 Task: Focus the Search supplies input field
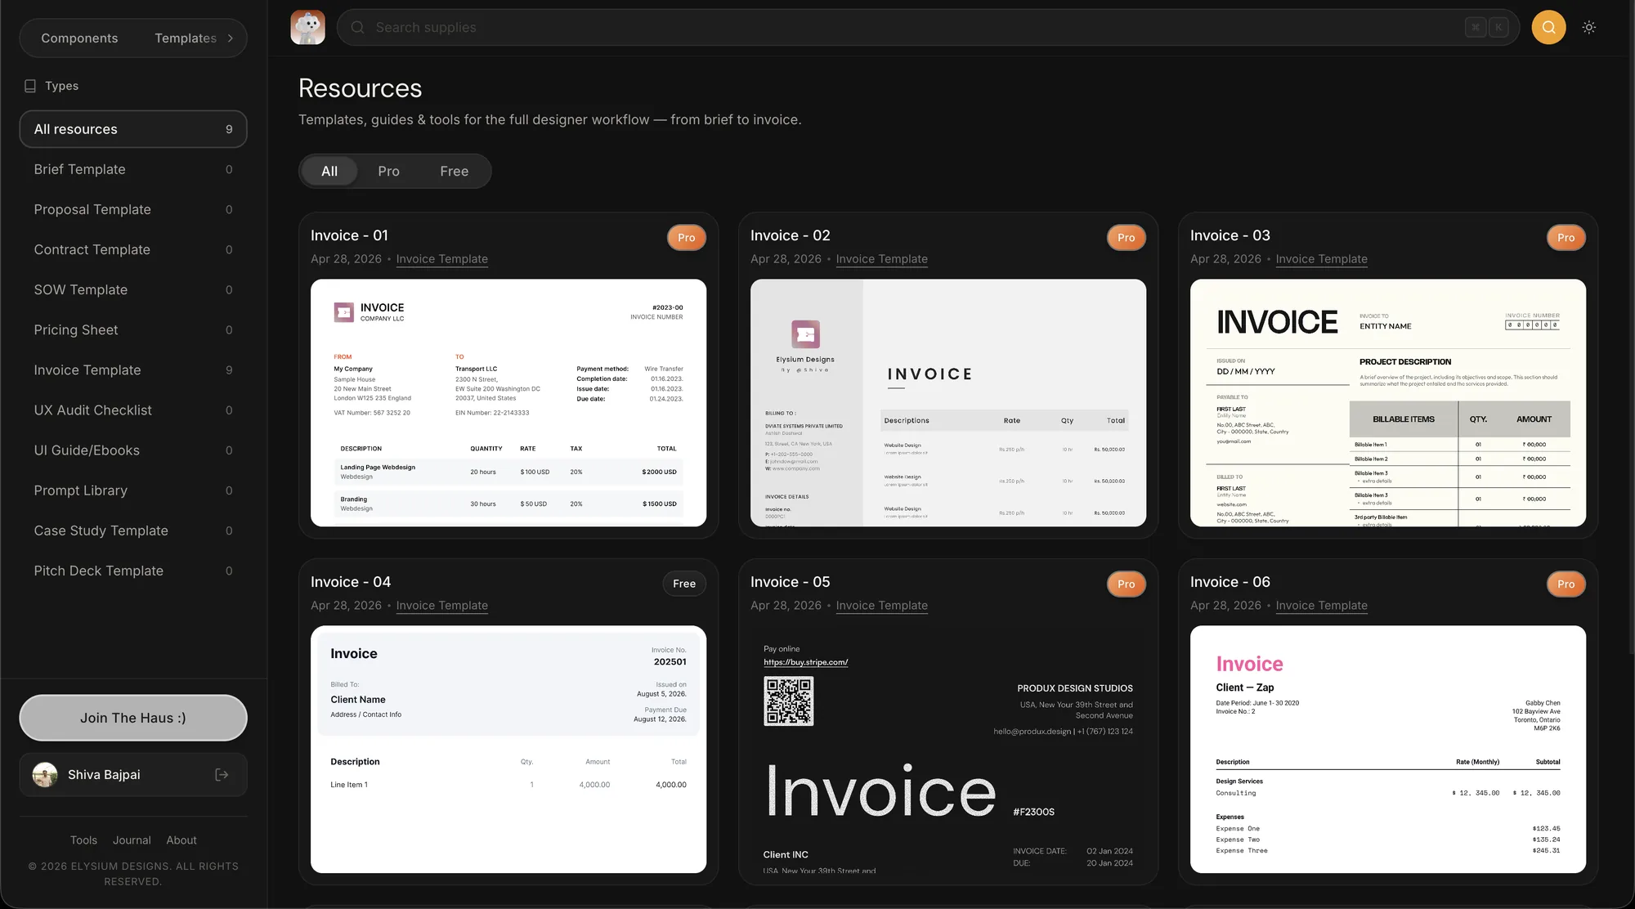[x=928, y=27]
